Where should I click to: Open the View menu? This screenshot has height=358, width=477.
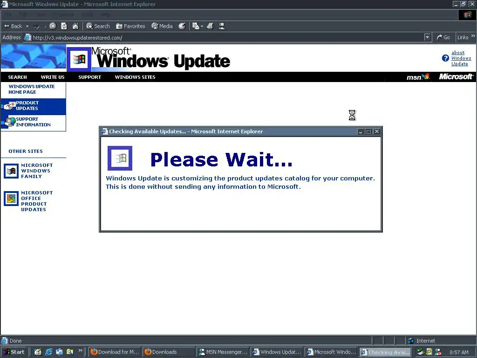click(41, 14)
